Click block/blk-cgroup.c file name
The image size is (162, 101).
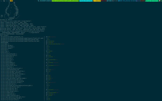pyautogui.click(x=7, y=45)
